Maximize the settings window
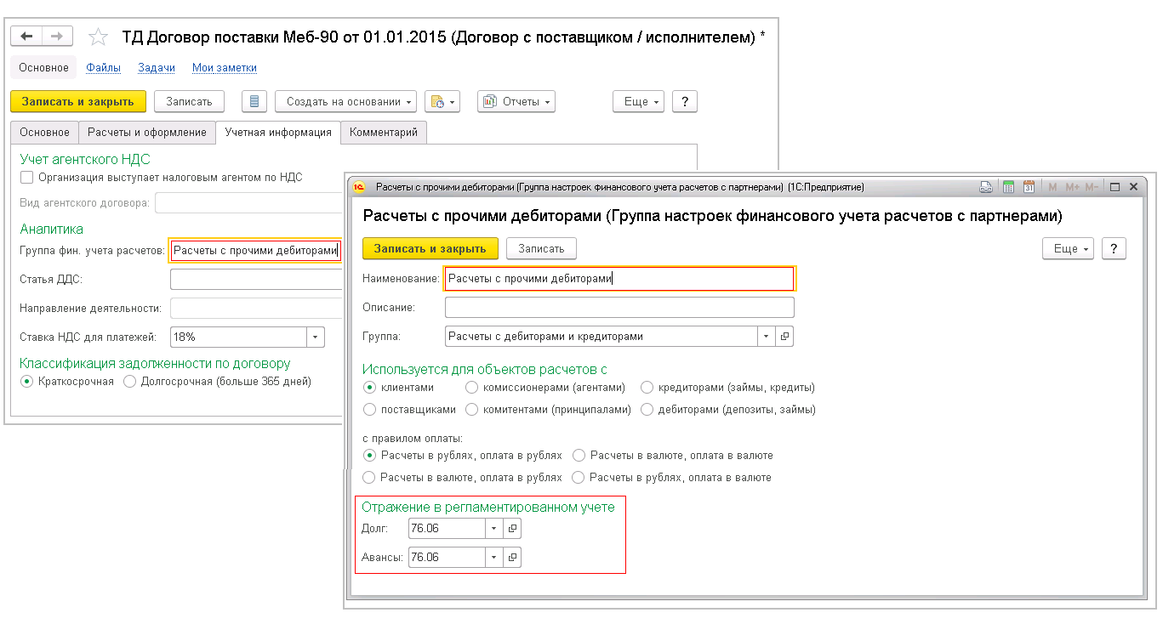The height and width of the screenshot is (624, 1163). (x=1115, y=187)
